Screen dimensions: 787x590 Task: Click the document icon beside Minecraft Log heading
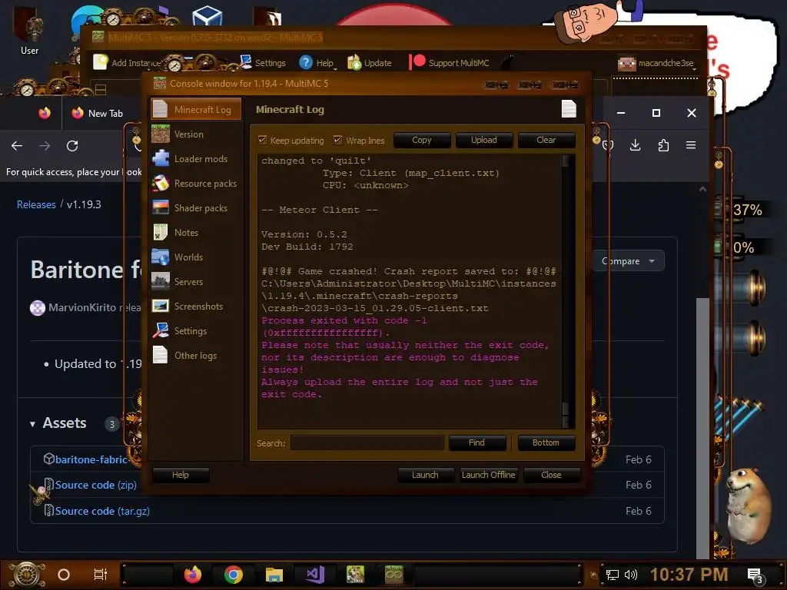point(569,109)
